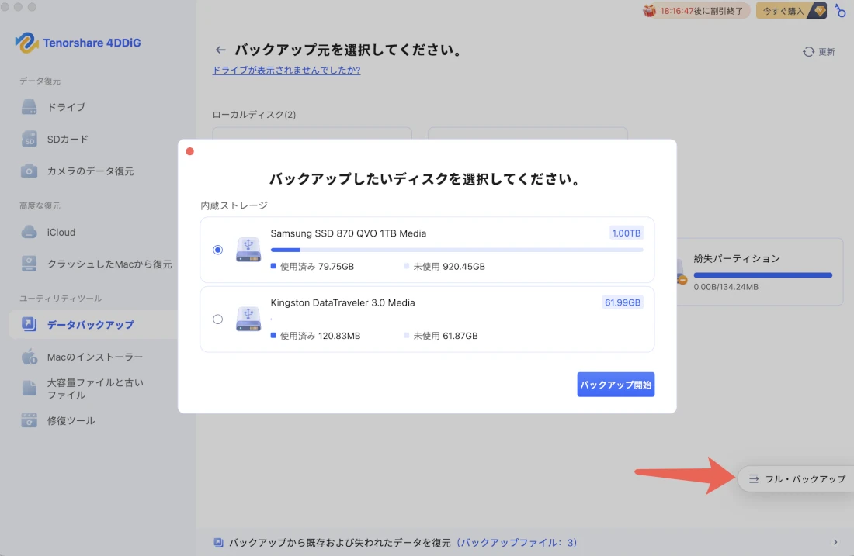Click the ローカルディスク(2) section heading
Image resolution: width=854 pixels, height=556 pixels.
pyautogui.click(x=254, y=115)
